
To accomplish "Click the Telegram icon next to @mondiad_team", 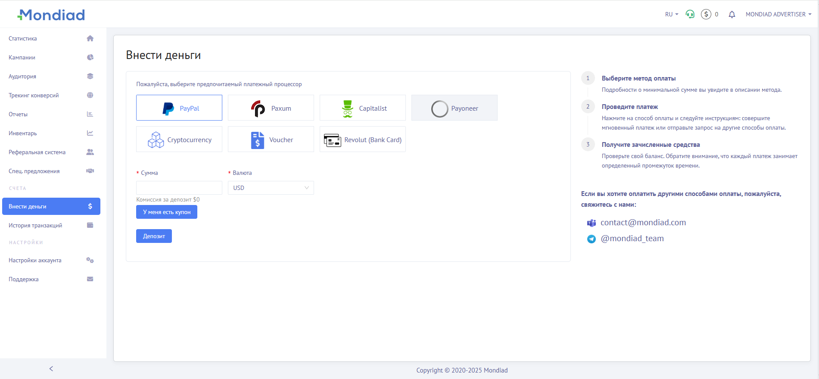I will (x=591, y=239).
